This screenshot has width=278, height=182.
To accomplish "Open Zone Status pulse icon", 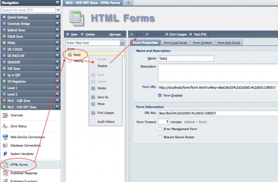I will (x=5, y=126).
